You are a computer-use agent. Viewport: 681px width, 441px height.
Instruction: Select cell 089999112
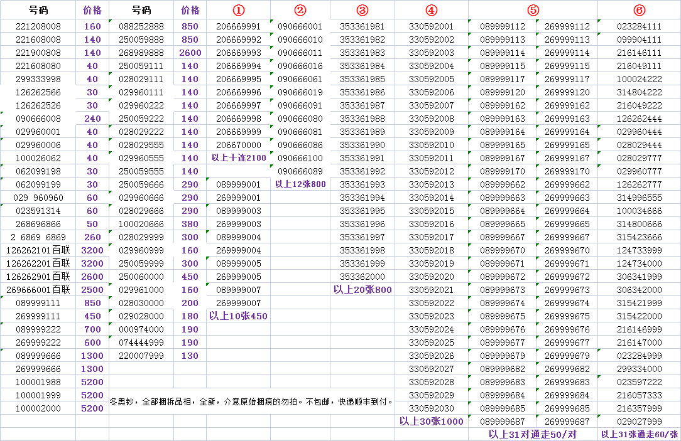pos(502,26)
